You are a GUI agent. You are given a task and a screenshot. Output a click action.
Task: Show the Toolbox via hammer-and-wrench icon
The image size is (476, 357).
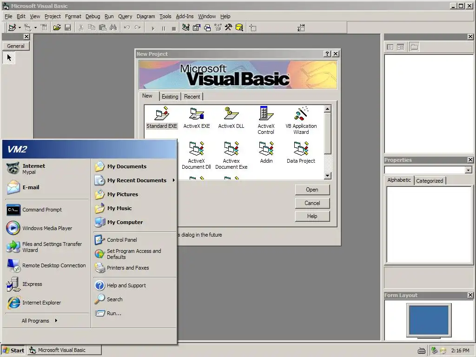pos(229,27)
